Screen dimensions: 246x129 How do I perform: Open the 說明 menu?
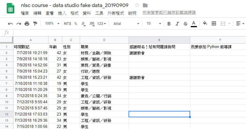[132, 13]
